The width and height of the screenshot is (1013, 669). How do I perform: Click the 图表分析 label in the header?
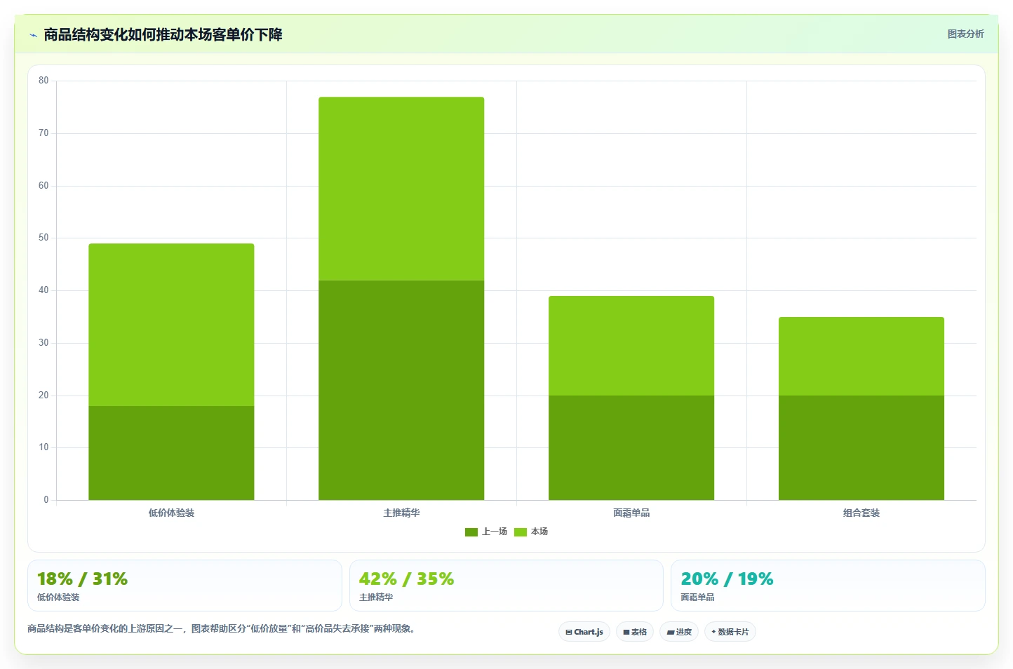(x=965, y=34)
